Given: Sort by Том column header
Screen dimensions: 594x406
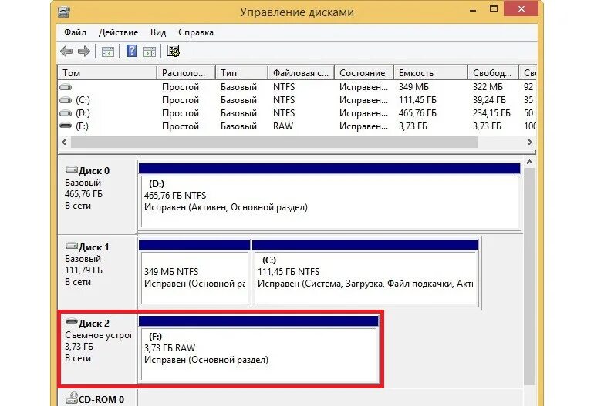Looking at the screenshot, I should click(x=107, y=72).
